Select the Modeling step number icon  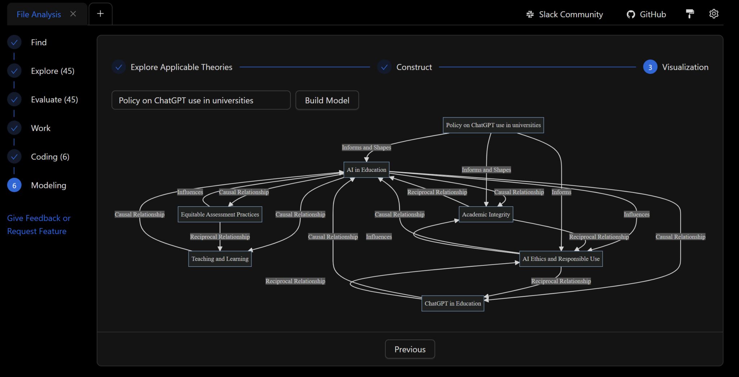(x=14, y=185)
